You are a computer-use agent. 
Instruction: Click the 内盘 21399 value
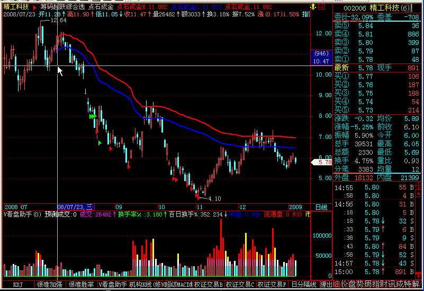coord(410,178)
